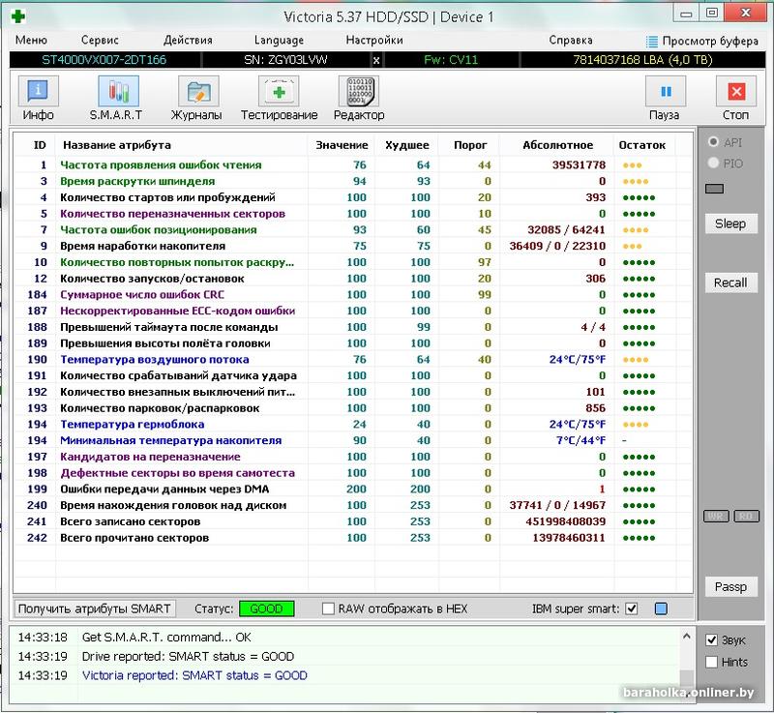
Task: Open the Настройки menu
Action: (x=374, y=40)
